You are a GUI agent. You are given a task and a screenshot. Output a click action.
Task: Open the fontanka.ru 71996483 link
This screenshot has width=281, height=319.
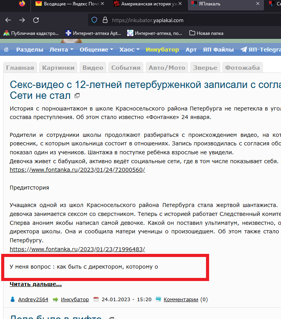tap(77, 249)
